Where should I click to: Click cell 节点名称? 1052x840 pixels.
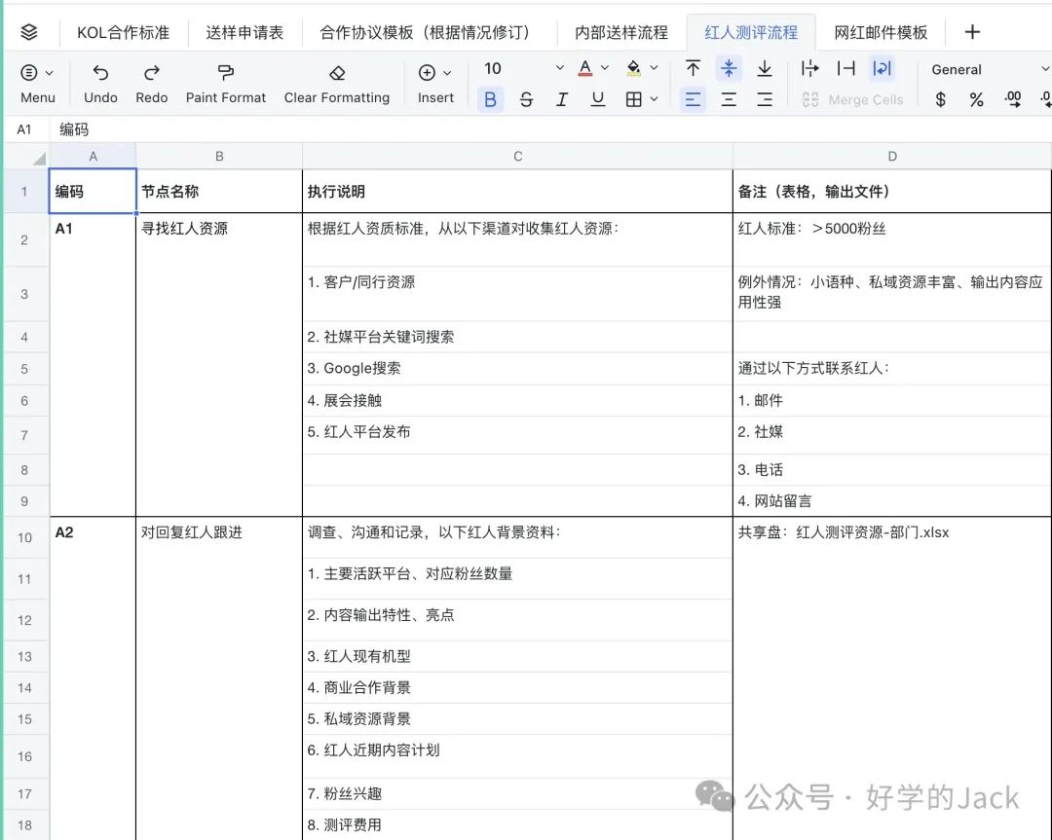[x=219, y=191]
